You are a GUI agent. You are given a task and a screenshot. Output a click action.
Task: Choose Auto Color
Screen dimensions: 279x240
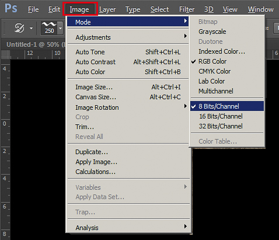click(x=128, y=72)
